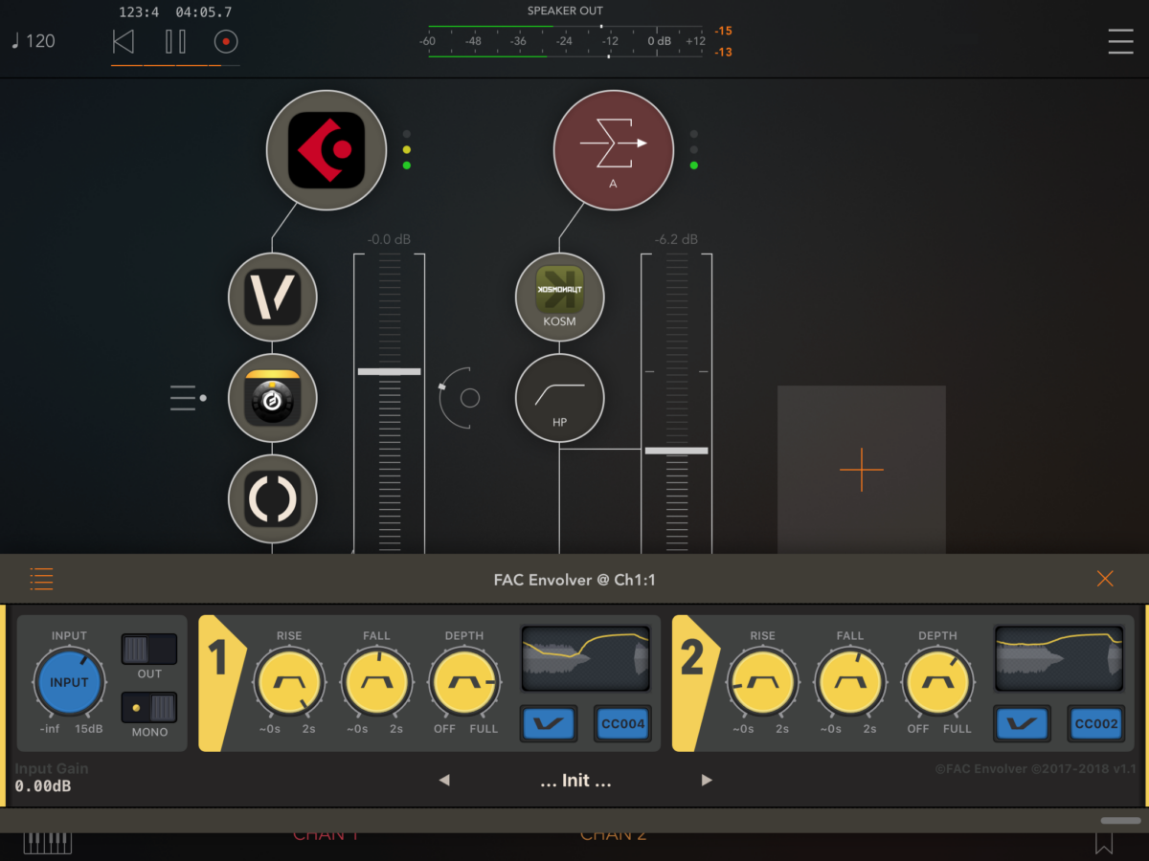Open the FAC Envolver preset list icon
The height and width of the screenshot is (861, 1149).
click(x=41, y=579)
